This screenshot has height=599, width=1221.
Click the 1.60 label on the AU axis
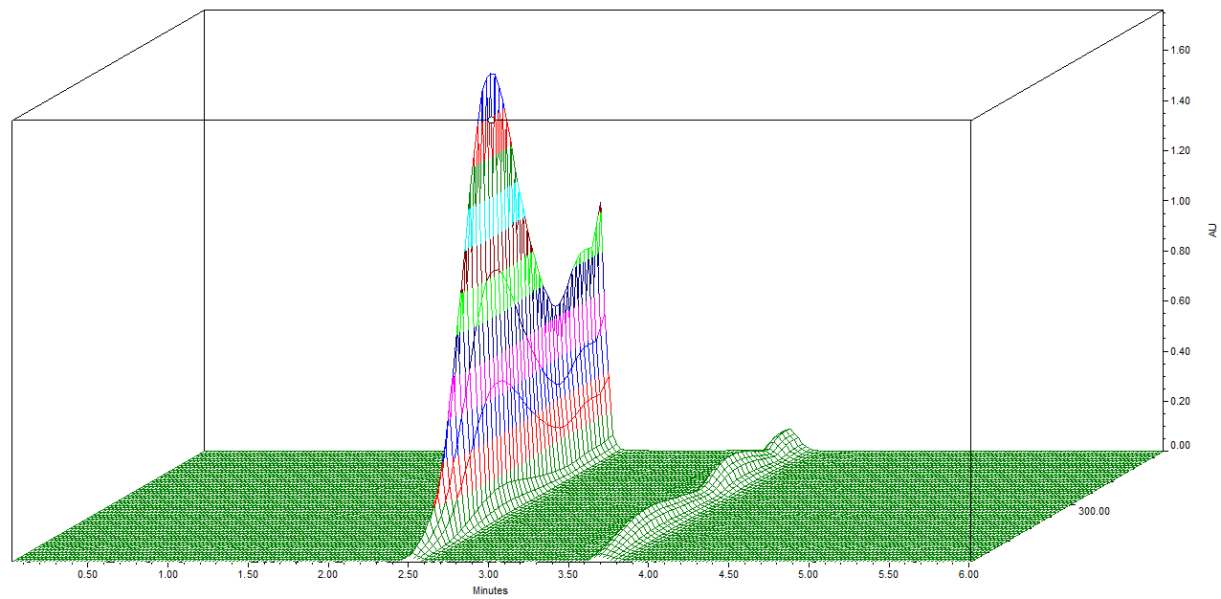coord(1178,51)
